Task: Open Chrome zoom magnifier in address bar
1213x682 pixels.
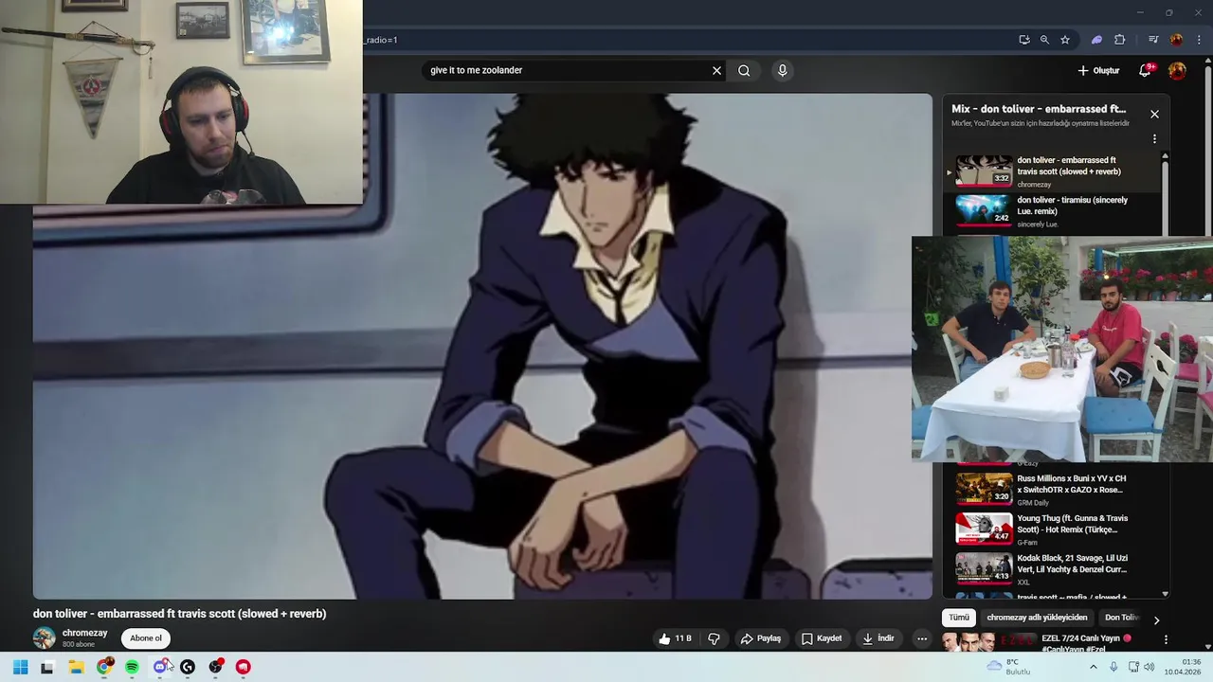Action: pyautogui.click(x=1044, y=40)
